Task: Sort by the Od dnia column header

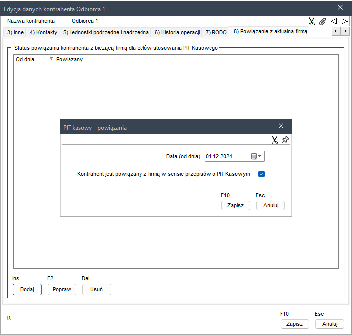Action: (34, 59)
